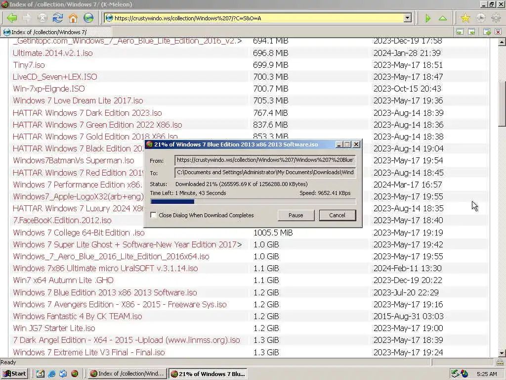Click the download progress bar
The height and width of the screenshot is (380, 506).
click(253, 202)
